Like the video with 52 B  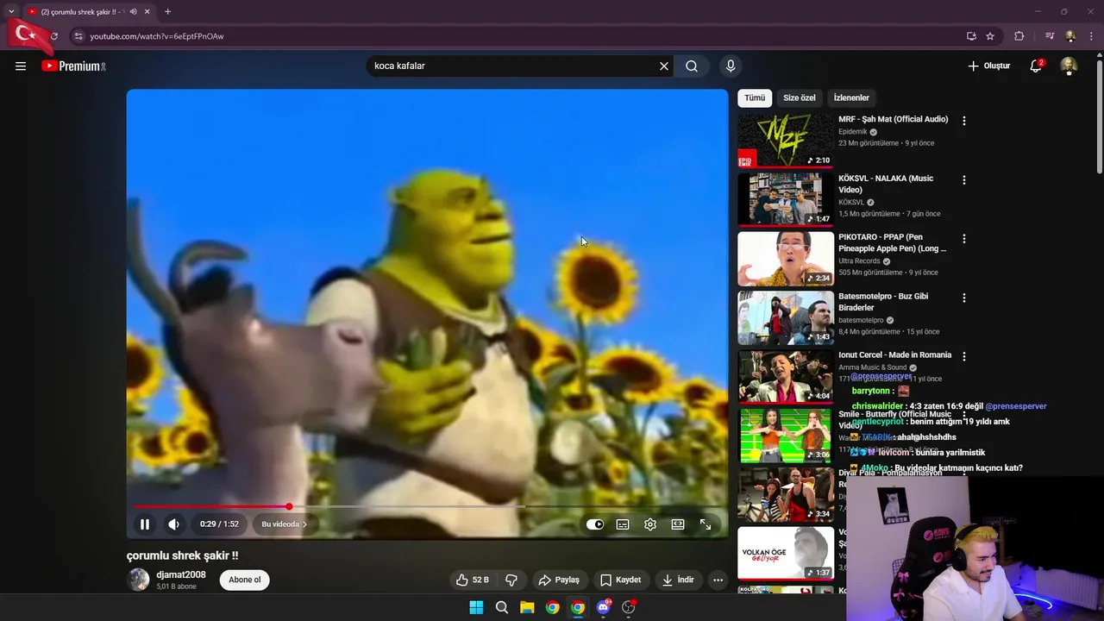[472, 580]
